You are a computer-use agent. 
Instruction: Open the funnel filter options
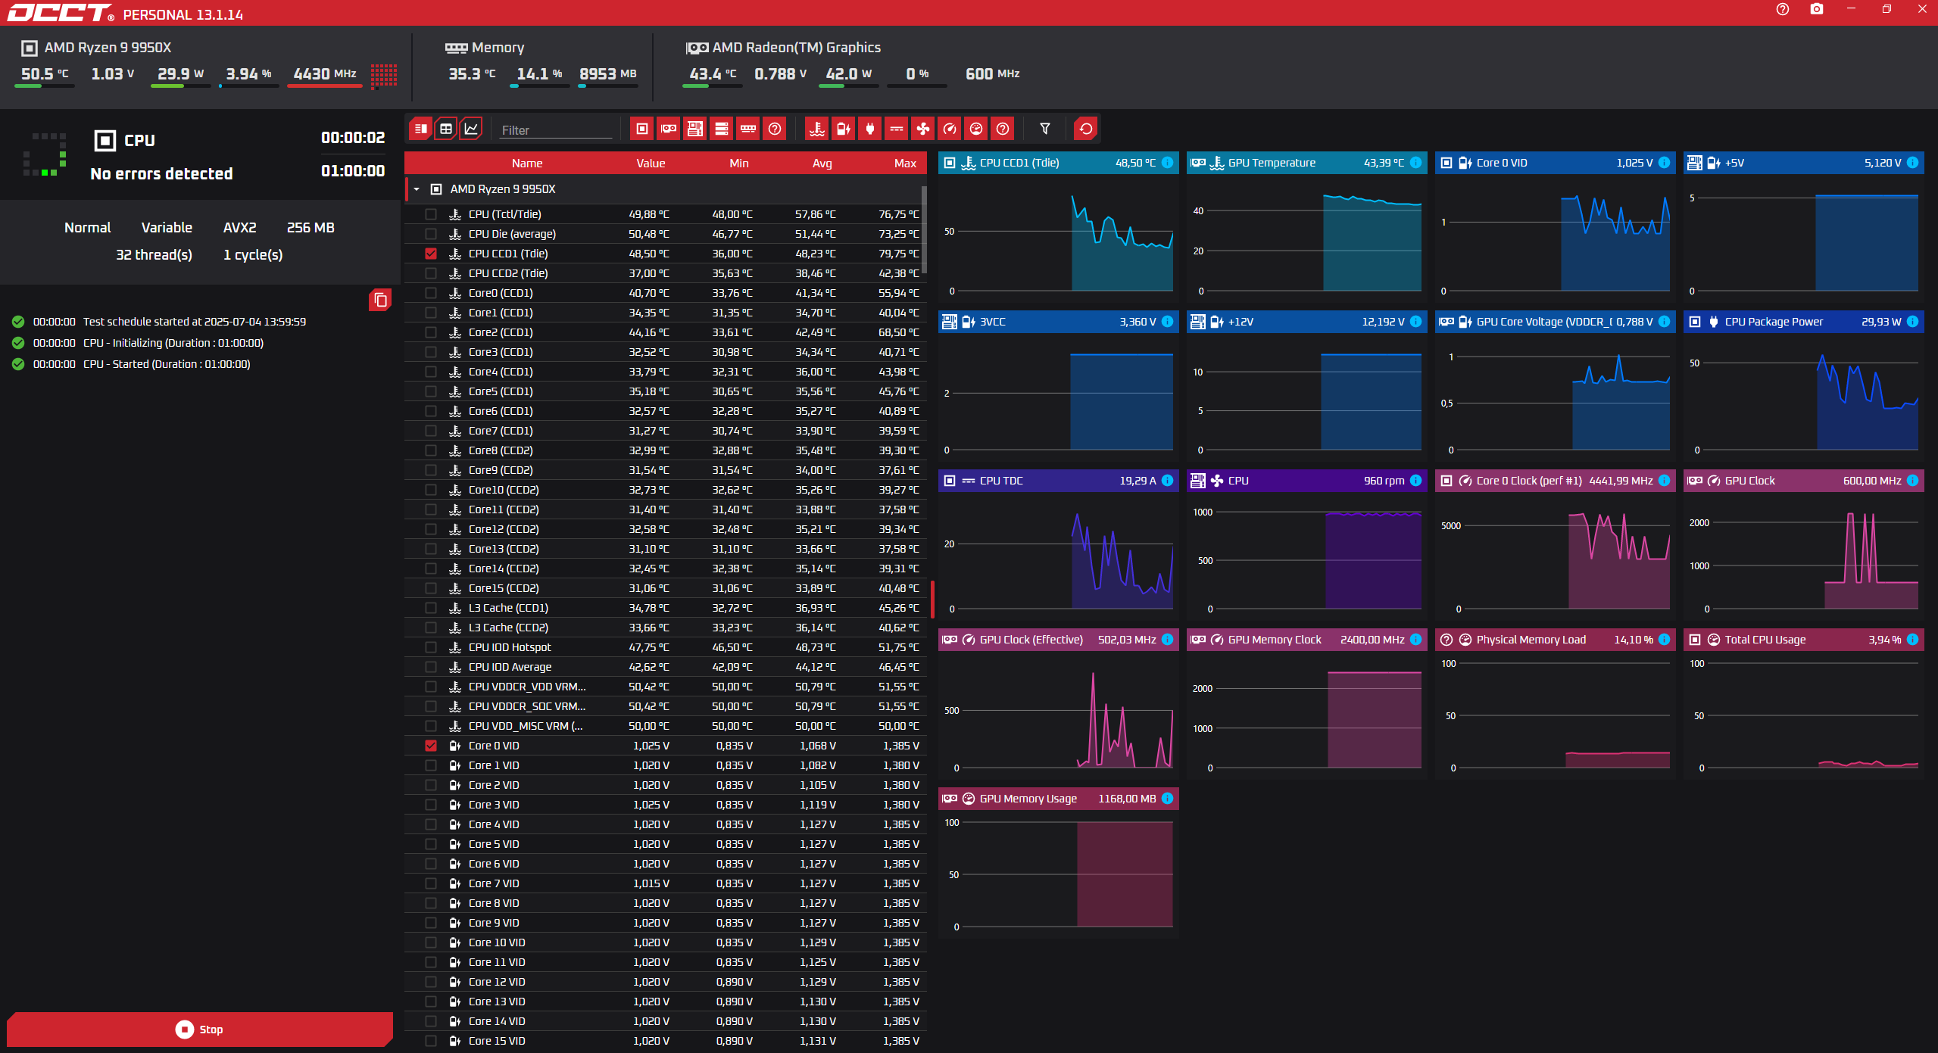pyautogui.click(x=1044, y=129)
